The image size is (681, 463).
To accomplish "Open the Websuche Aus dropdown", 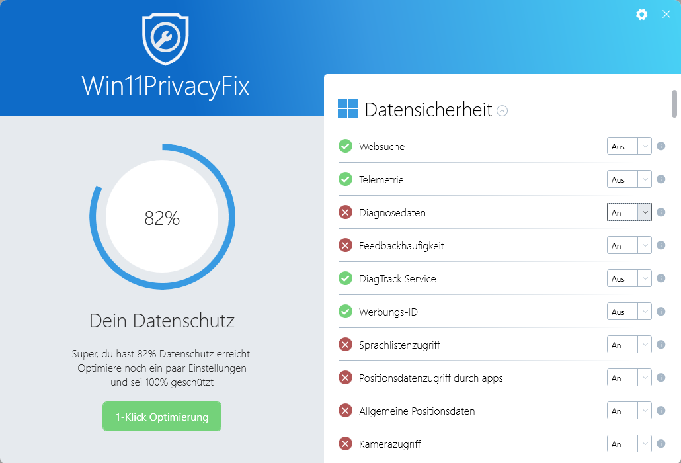I will pyautogui.click(x=629, y=146).
